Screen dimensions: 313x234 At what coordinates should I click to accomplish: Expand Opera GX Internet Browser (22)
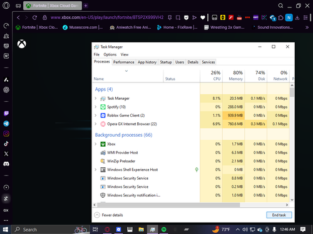point(96,124)
